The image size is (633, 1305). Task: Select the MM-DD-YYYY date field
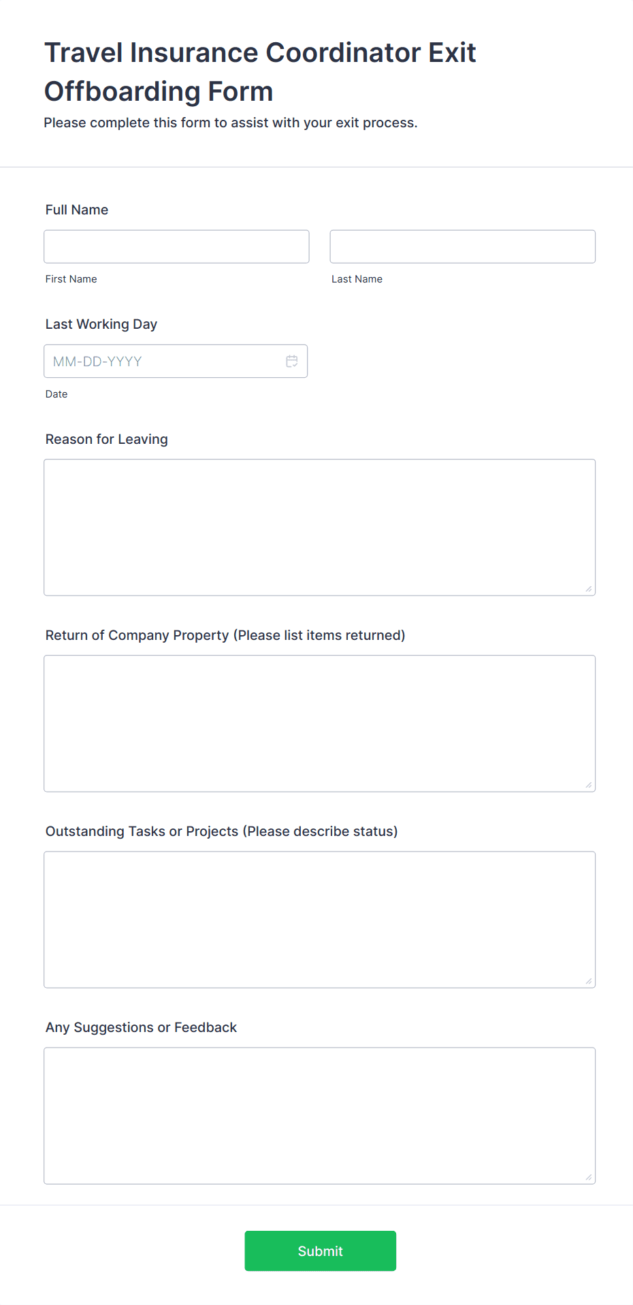(x=176, y=361)
